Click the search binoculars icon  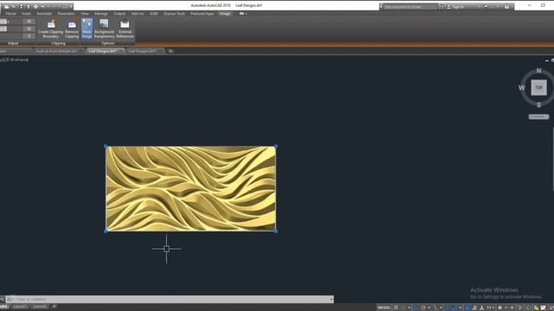pos(441,7)
